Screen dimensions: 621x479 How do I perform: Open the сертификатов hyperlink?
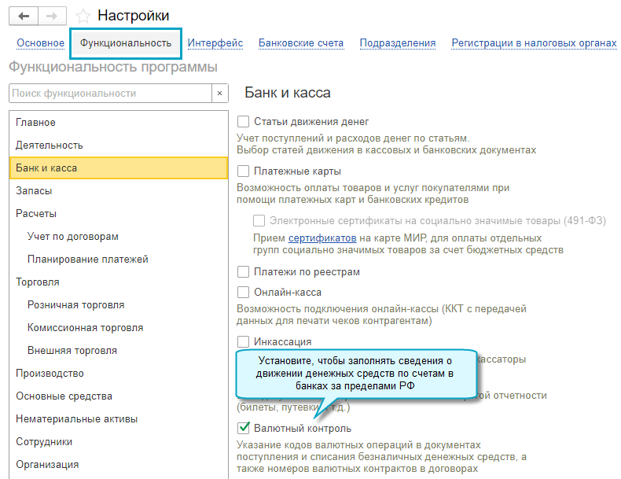pyautogui.click(x=322, y=238)
